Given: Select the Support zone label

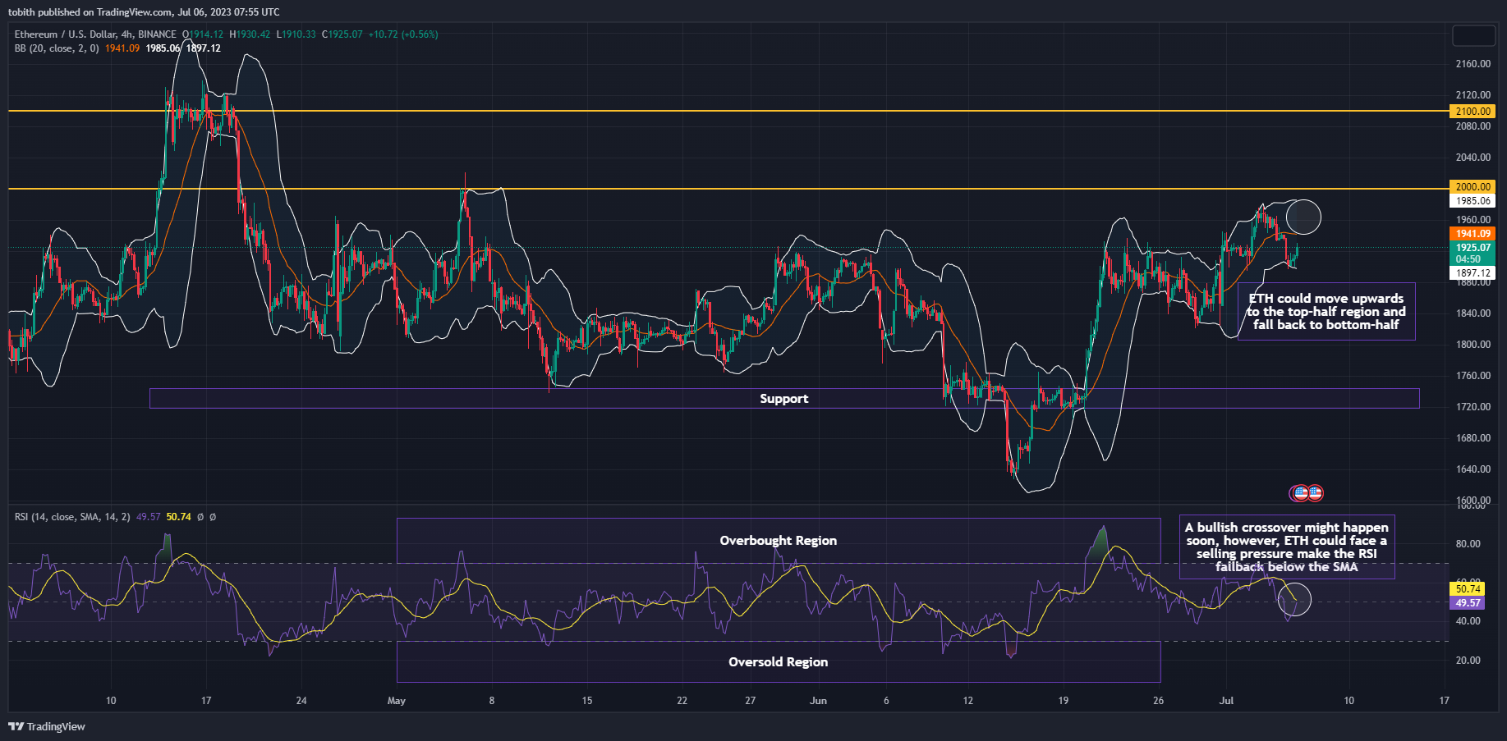Looking at the screenshot, I should click(x=784, y=399).
